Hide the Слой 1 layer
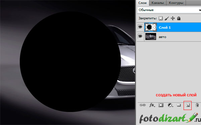Viewport: 201px width, 125px height. (140, 27)
